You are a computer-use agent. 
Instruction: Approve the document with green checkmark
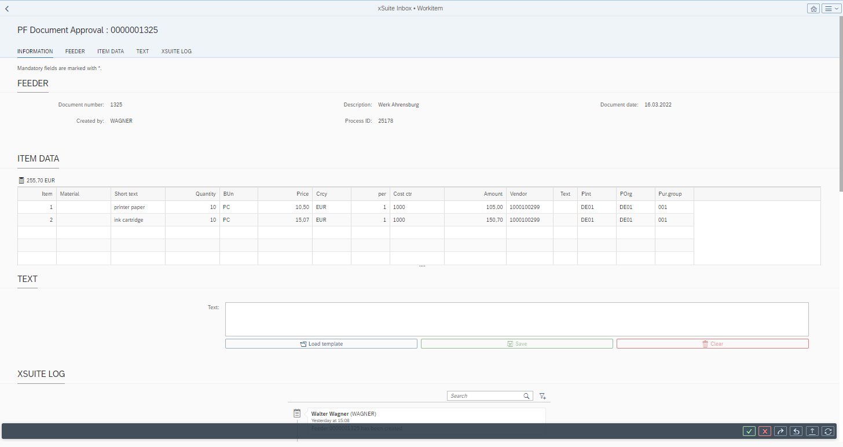(x=749, y=431)
